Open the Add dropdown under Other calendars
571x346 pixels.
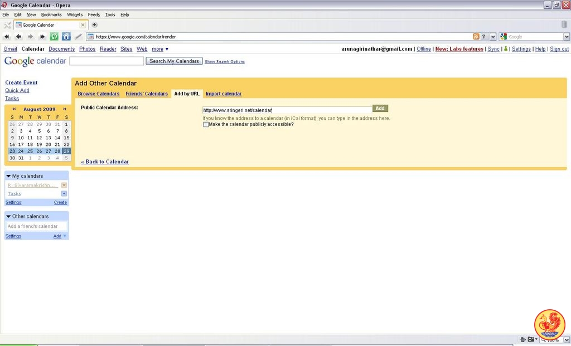tap(60, 236)
